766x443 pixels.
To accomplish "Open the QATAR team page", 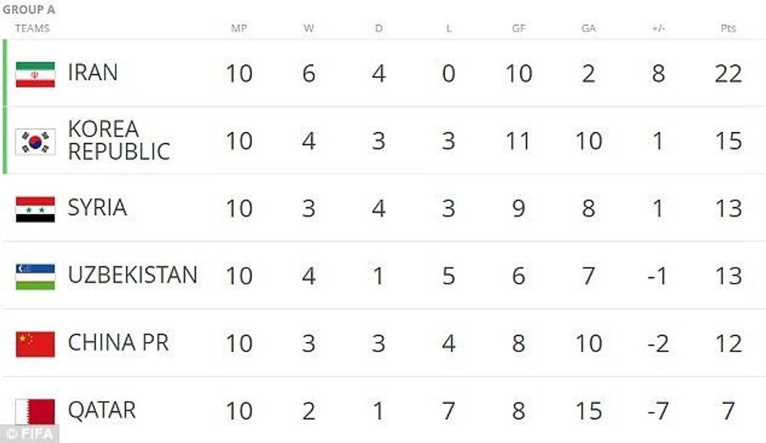I will [102, 410].
